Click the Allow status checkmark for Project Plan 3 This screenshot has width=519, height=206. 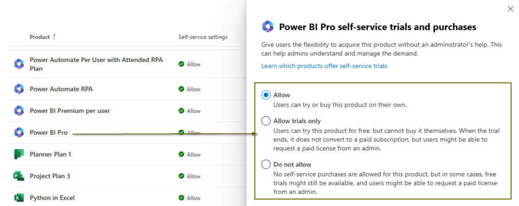(181, 176)
